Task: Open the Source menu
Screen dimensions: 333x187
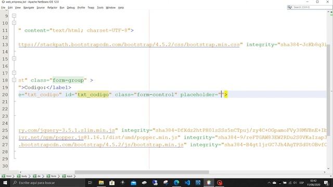Action: click(x=41, y=8)
